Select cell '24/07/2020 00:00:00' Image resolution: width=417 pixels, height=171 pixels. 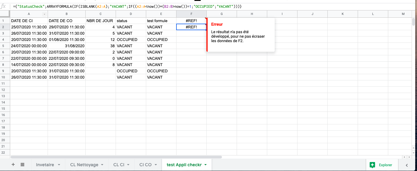pyautogui.click(x=29, y=46)
